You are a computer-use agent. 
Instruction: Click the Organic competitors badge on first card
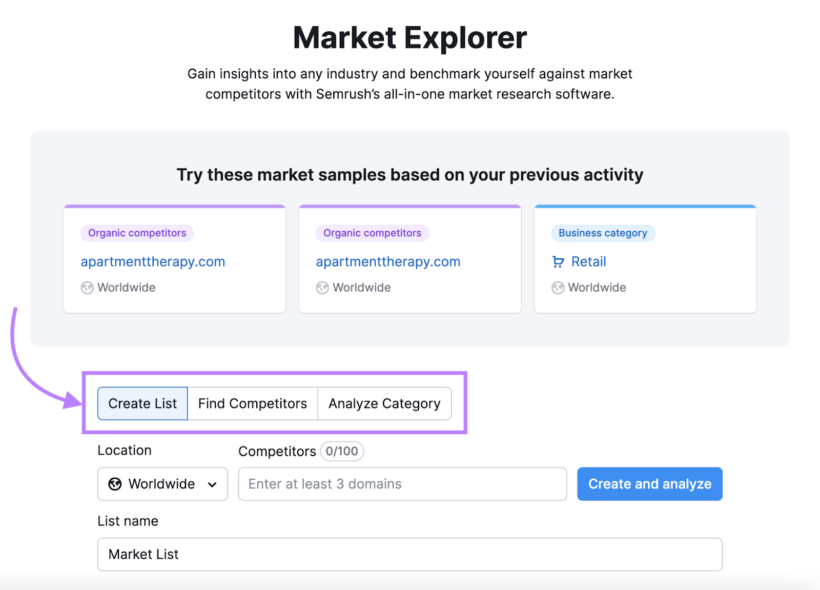137,233
